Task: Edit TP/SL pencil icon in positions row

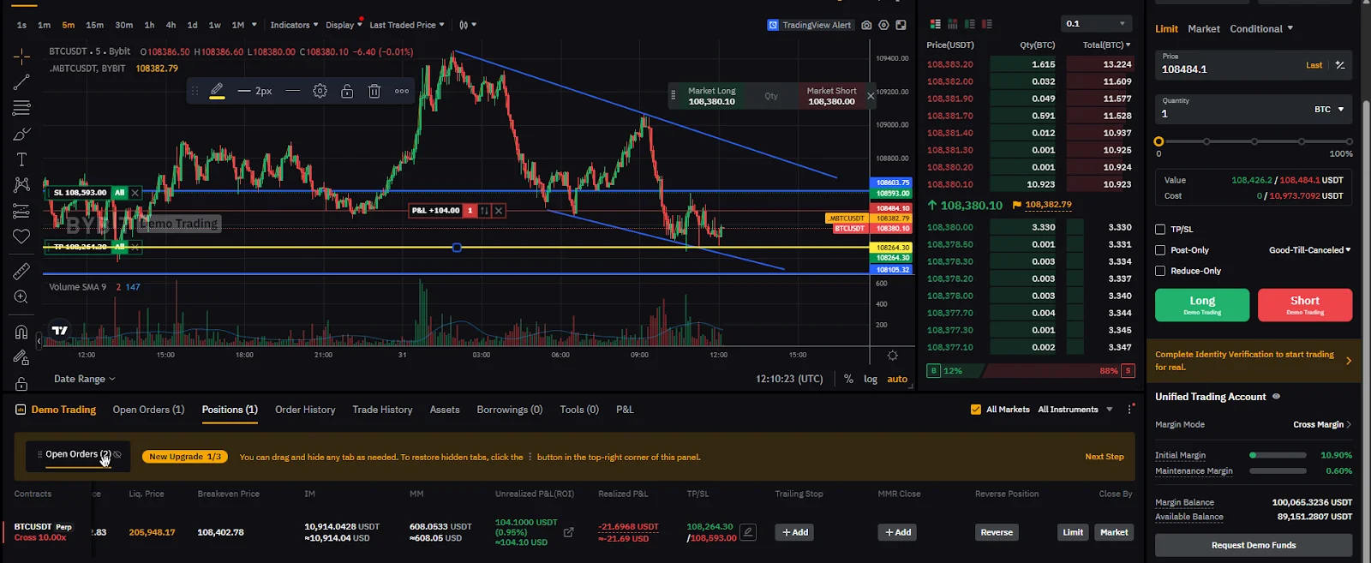Action: pos(748,532)
